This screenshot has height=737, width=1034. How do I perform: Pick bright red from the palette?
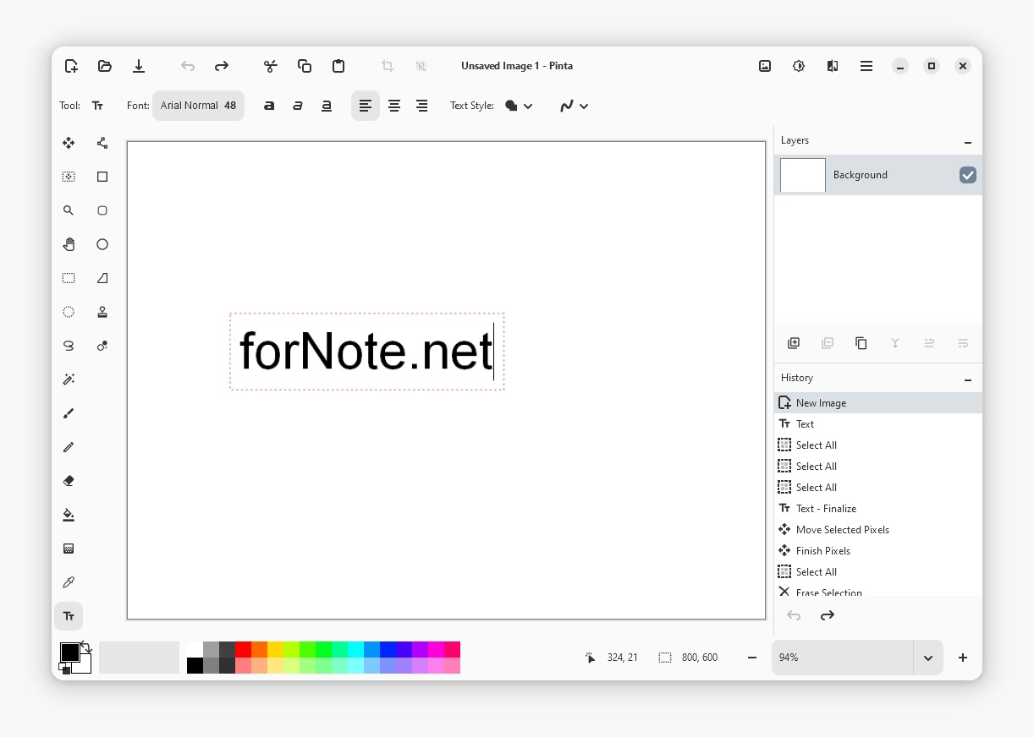pyautogui.click(x=243, y=649)
